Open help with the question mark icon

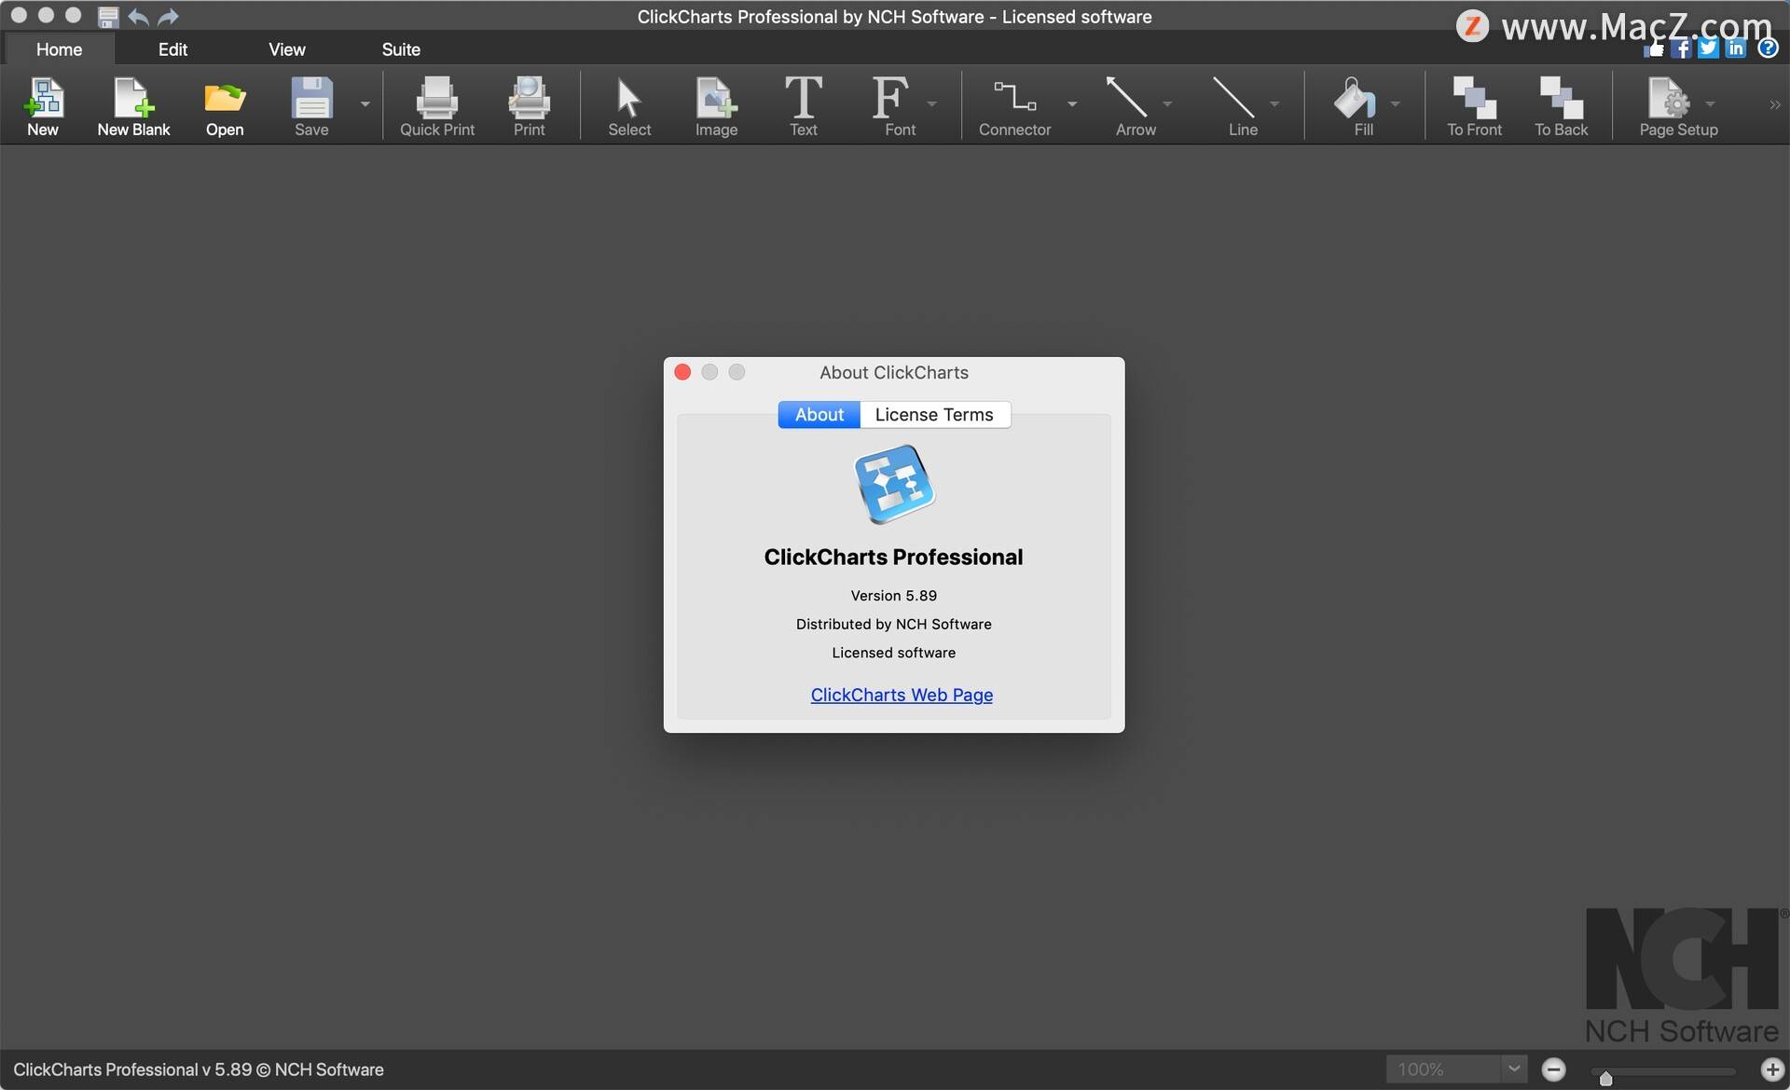pos(1768,48)
